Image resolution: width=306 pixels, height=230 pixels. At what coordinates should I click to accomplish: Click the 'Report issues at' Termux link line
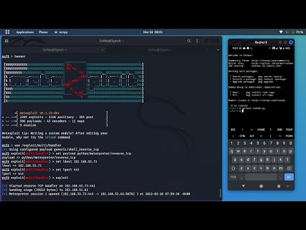(x=257, y=100)
